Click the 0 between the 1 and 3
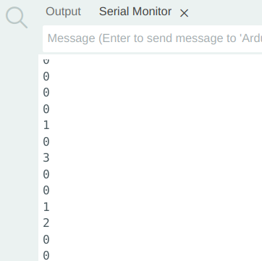262x261 pixels. pyautogui.click(x=46, y=141)
